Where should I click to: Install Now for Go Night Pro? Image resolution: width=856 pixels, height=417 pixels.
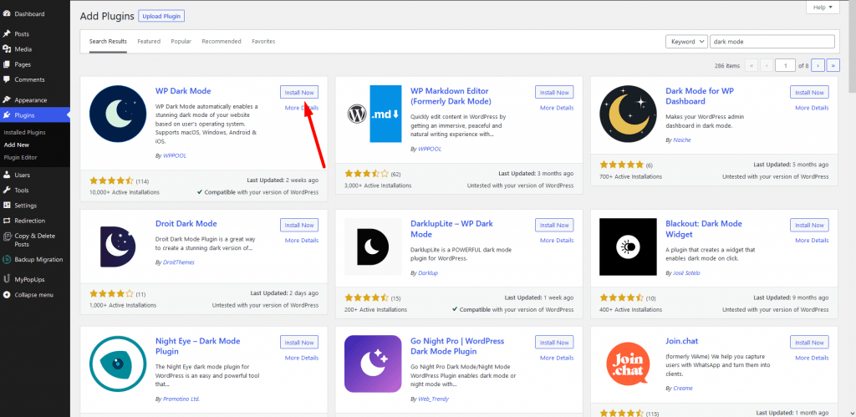click(554, 343)
